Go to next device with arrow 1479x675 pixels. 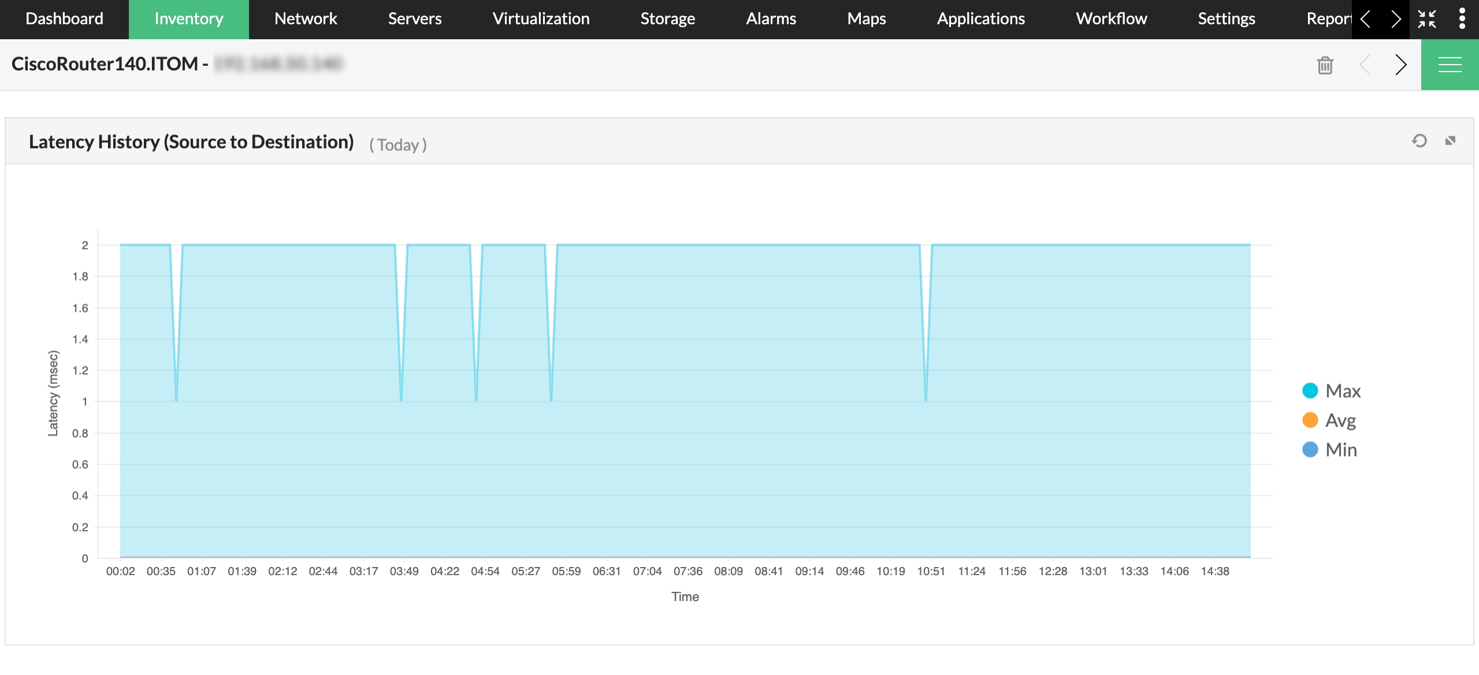[x=1400, y=65]
